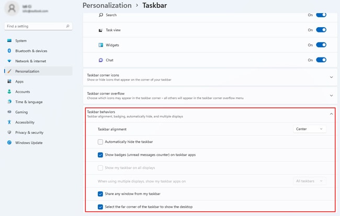Image resolution: width=340 pixels, height=216 pixels.
Task: Check Automatically hide the taskbar
Action: coord(100,142)
